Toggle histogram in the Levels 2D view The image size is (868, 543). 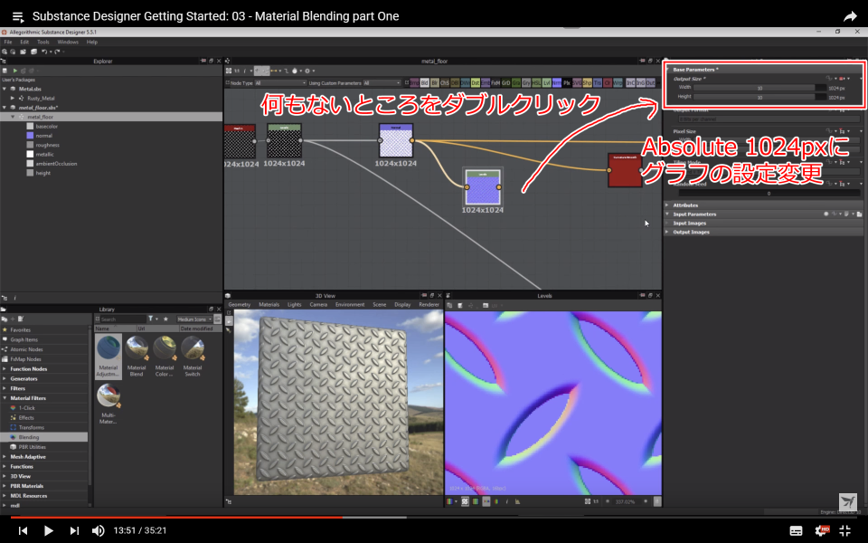pyautogui.click(x=517, y=501)
